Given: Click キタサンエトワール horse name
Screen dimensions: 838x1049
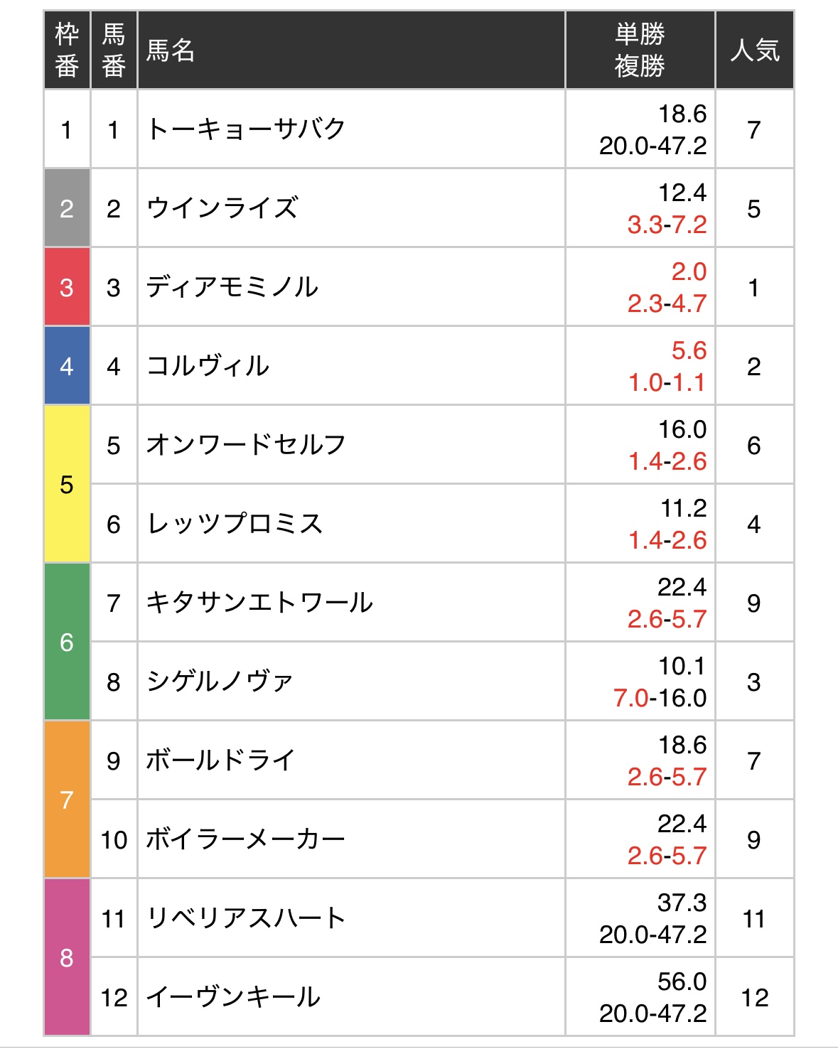Looking at the screenshot, I should 259,603.
